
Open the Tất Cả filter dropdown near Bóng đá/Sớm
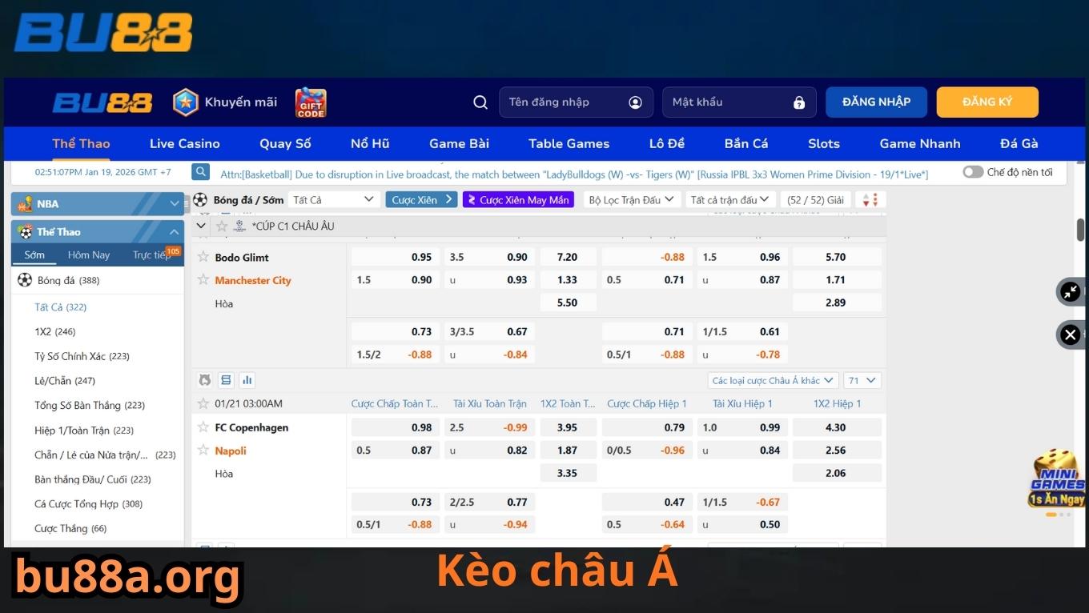point(332,199)
